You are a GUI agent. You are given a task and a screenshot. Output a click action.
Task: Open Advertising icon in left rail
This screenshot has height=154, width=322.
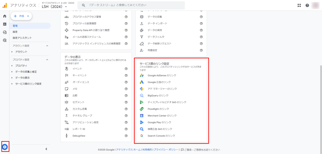[x=5, y=40]
